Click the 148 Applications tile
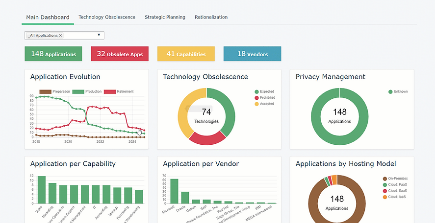435x223 pixels. point(53,54)
